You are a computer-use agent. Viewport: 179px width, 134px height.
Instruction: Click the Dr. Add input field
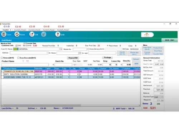102,53
